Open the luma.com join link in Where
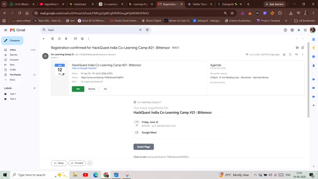318x179 pixels. tap(102, 78)
